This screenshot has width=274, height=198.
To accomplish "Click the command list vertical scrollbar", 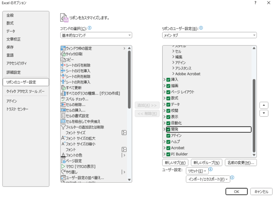I will [x=129, y=79].
